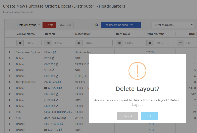Screen dimensions: 197x133
Task: Open the 6700024 item number link
Action: click(50, 100)
